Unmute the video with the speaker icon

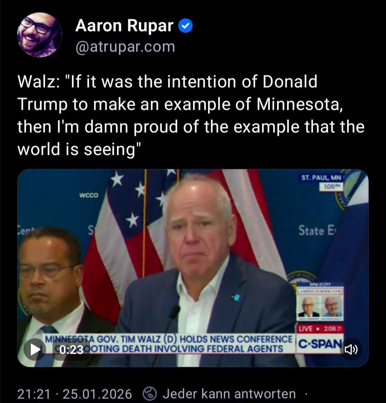[x=351, y=350]
